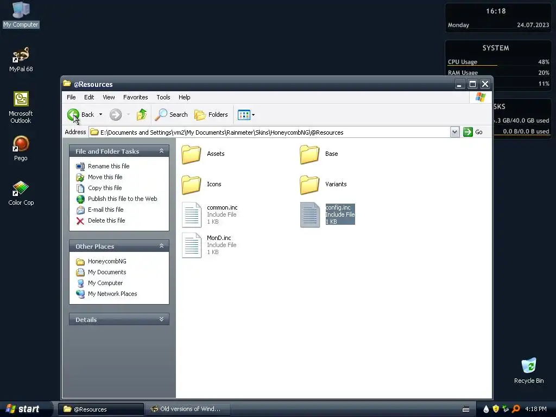Select the Icons folder icon
Screen dimensions: 556x417
pyautogui.click(x=191, y=185)
